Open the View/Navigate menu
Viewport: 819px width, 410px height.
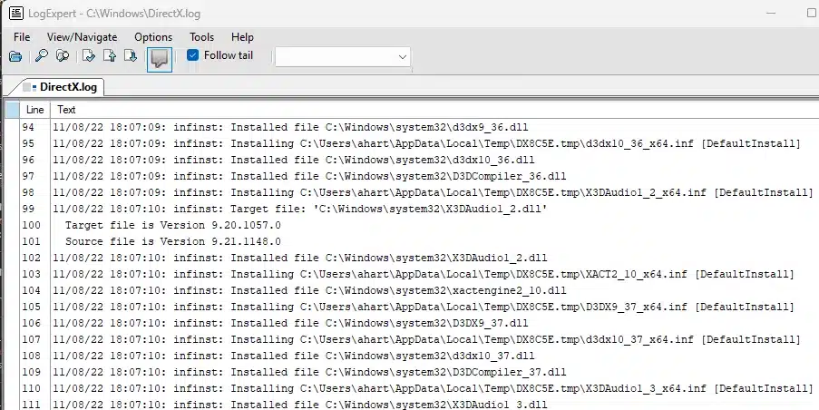pyautogui.click(x=82, y=37)
